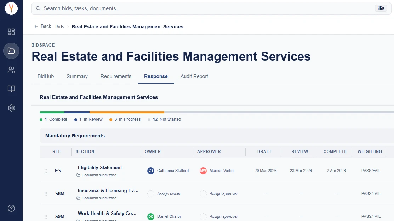This screenshot has height=221, width=394.
Task: Open the settings gear icon in sidebar
Action: (11, 108)
